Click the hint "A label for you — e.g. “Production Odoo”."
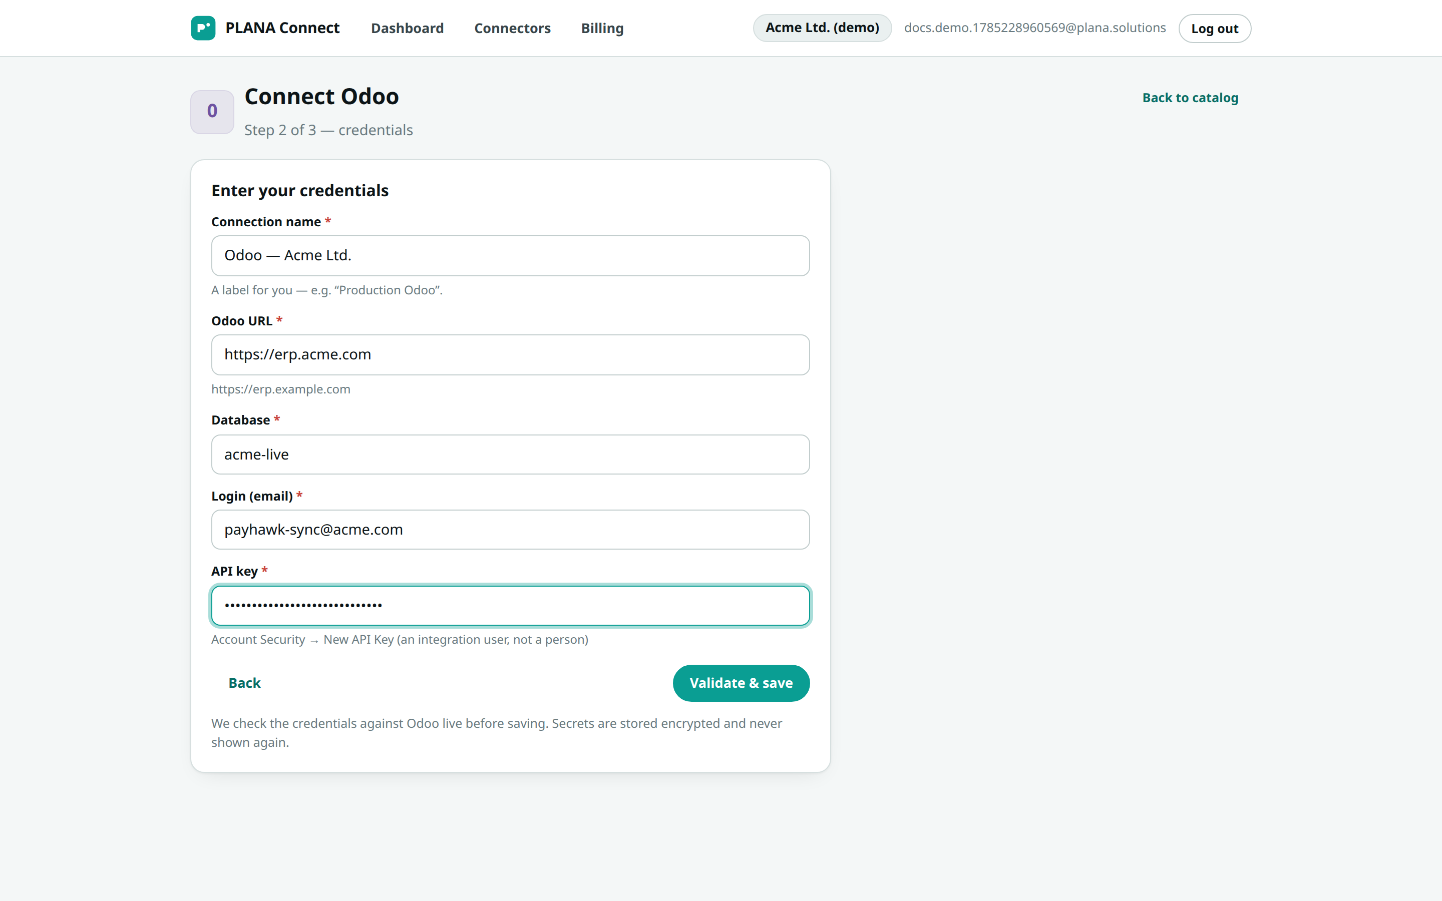 click(326, 290)
